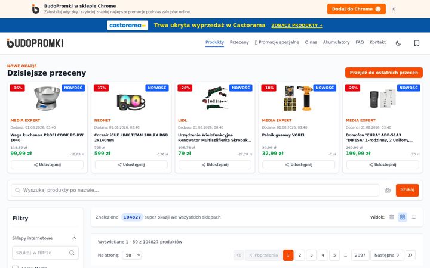Open Palnik gazowy VOREL title
Screen dimensions: 430x268
click(x=284, y=135)
